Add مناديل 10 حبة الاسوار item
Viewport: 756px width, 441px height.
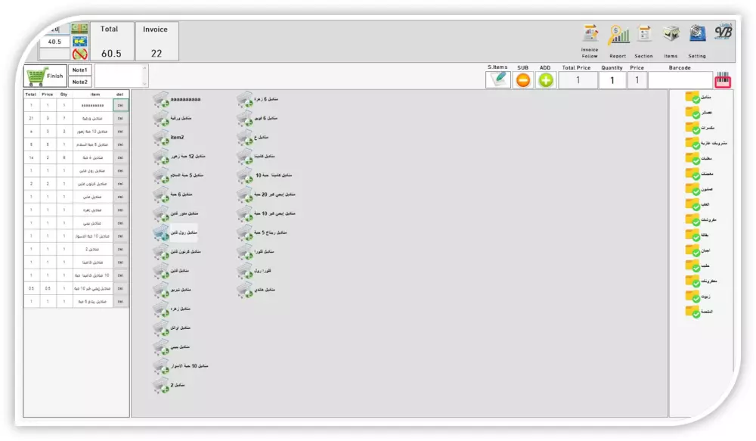point(181,365)
